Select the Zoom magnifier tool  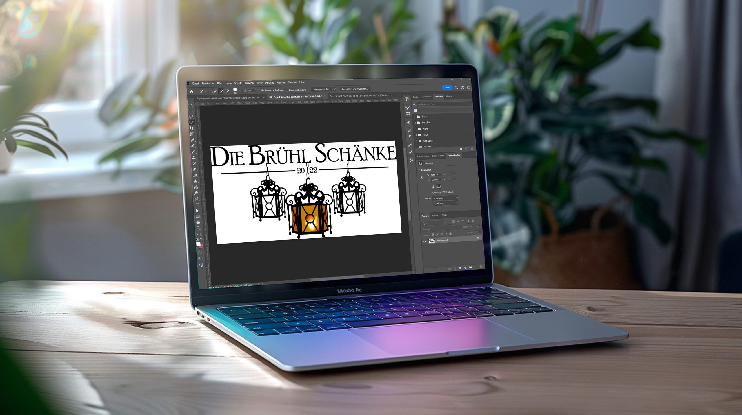pos(199,228)
